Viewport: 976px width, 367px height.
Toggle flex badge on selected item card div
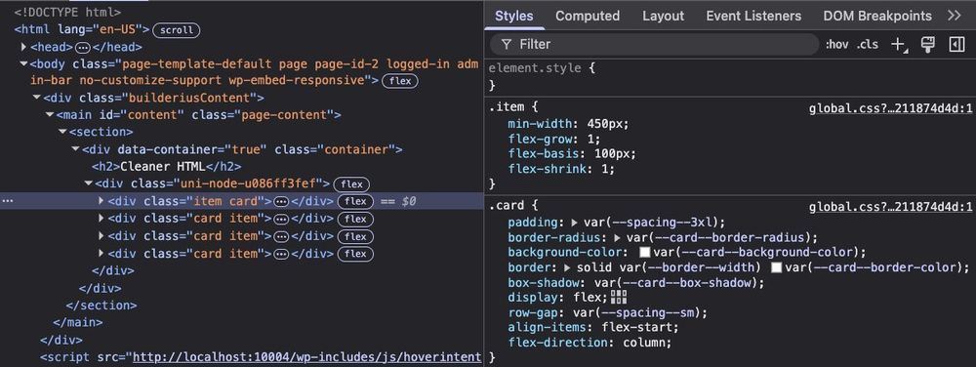click(x=355, y=201)
